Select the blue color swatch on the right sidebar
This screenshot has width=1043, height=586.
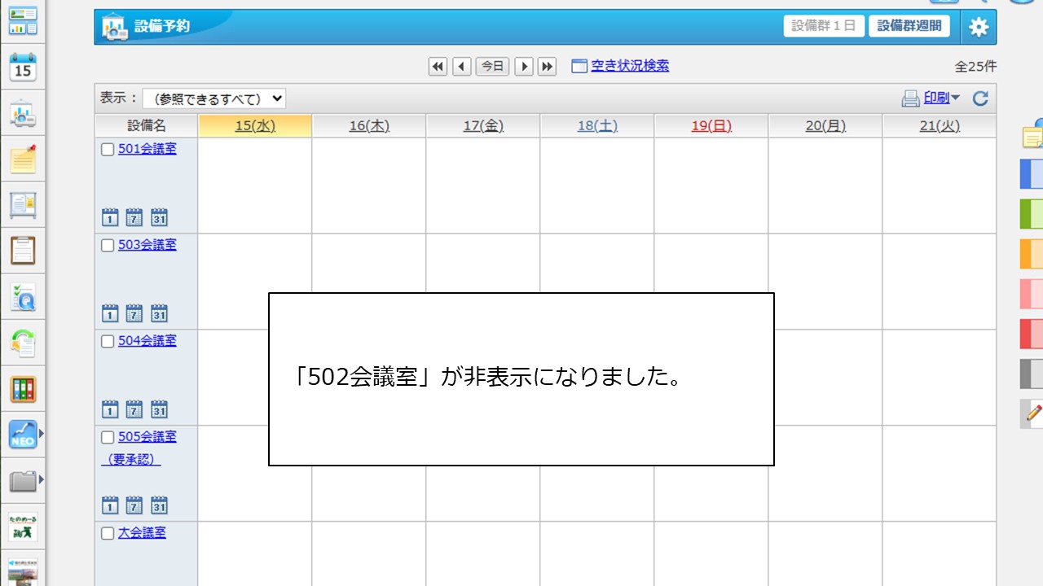[x=1031, y=173]
